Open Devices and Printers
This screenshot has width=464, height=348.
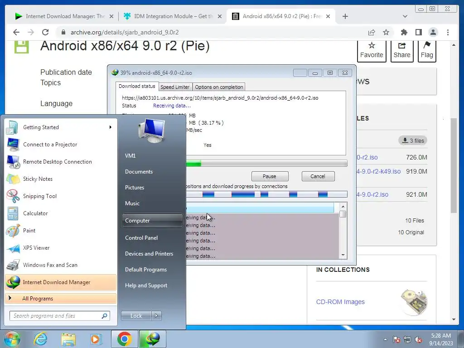click(x=149, y=254)
